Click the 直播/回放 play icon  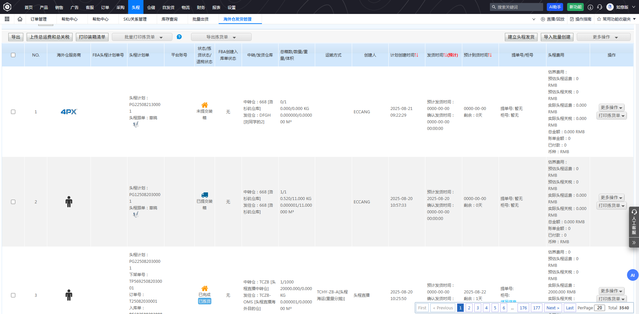(543, 19)
